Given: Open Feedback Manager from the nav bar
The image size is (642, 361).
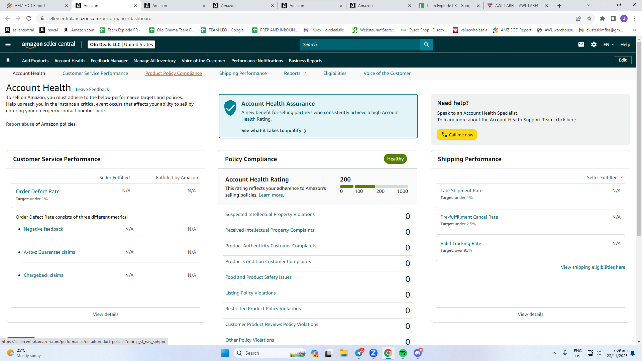Looking at the screenshot, I should pos(109,61).
